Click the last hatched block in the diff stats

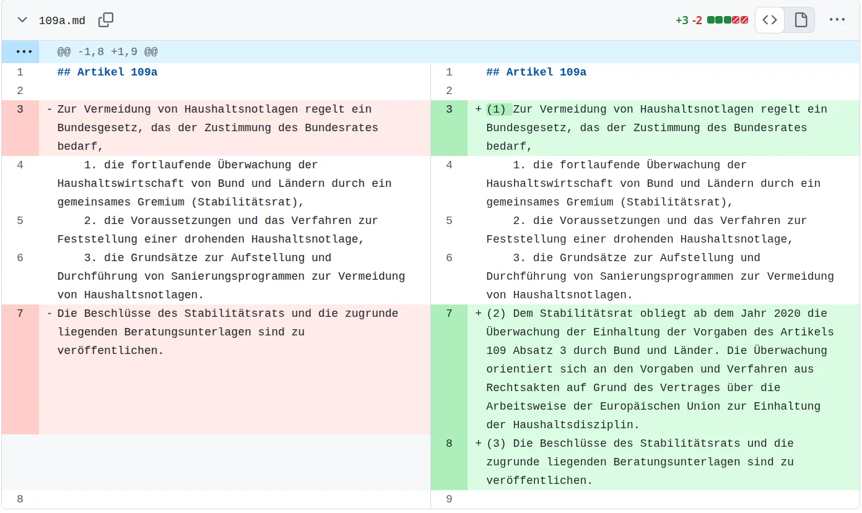[744, 20]
